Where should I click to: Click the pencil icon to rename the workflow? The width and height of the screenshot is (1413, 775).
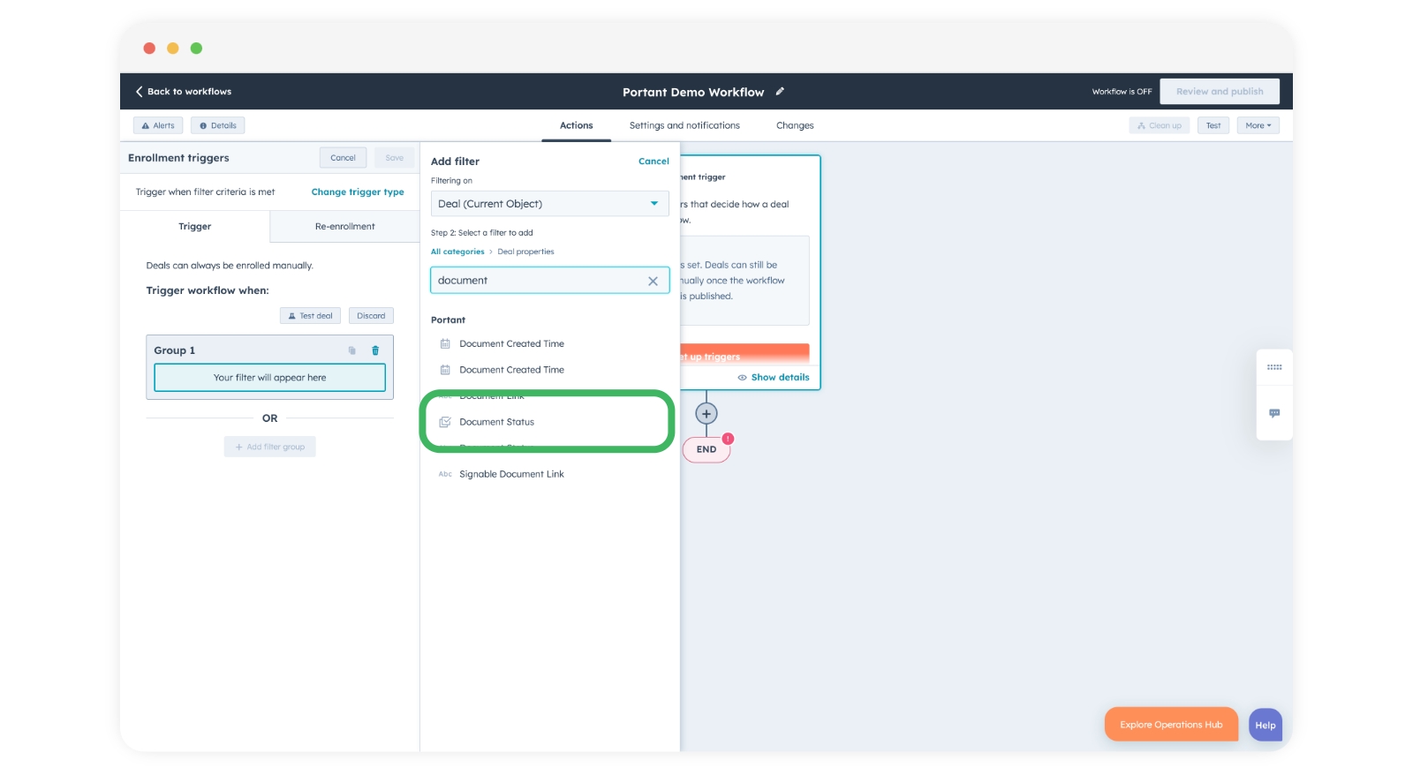point(780,92)
